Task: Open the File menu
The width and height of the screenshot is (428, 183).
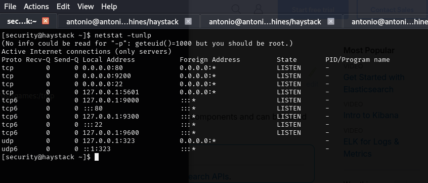Action: click(10, 7)
